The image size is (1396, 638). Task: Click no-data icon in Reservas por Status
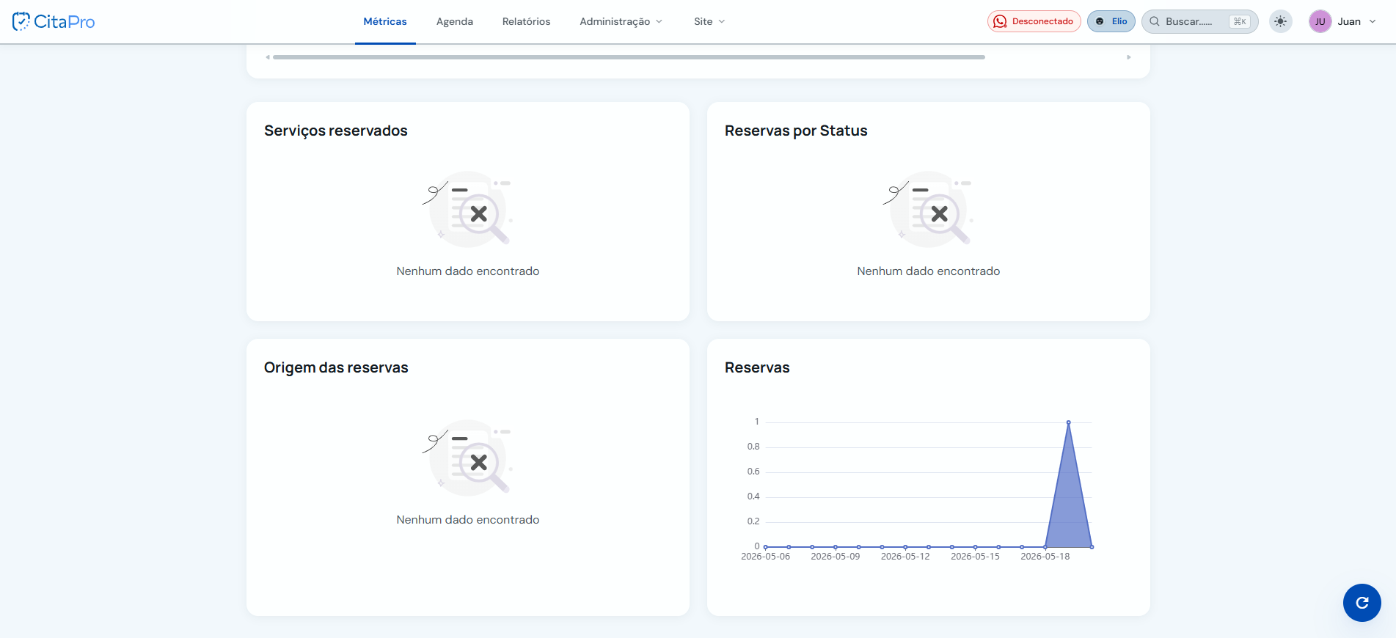point(928,209)
